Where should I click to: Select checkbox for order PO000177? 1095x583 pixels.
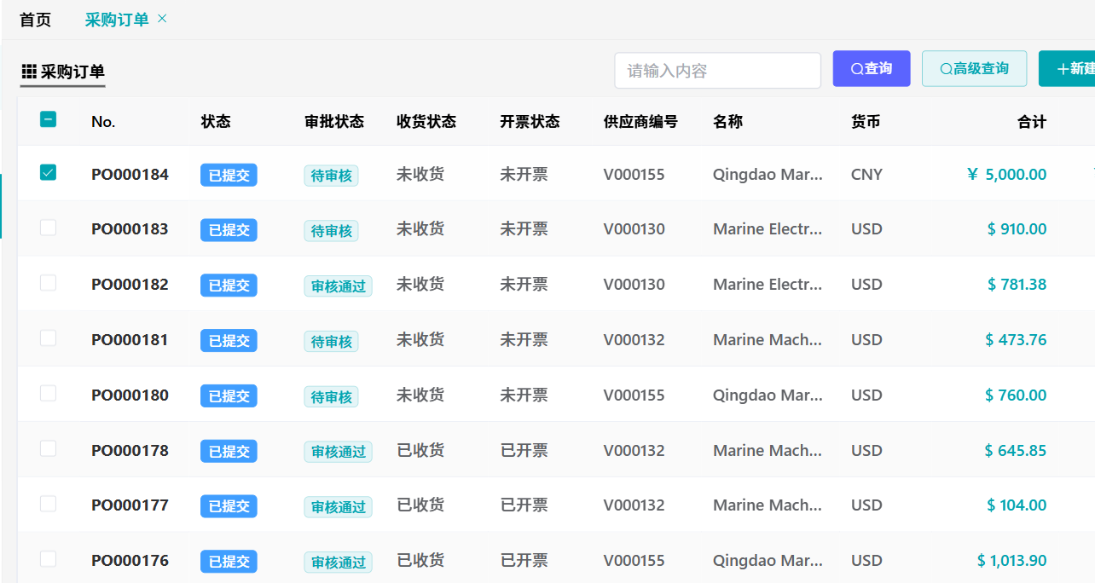(x=49, y=504)
